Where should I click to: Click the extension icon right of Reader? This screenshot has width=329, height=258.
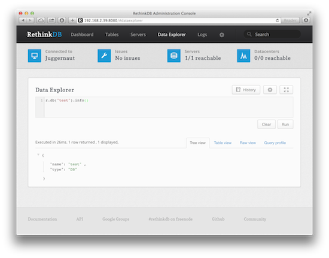tap(306, 20)
